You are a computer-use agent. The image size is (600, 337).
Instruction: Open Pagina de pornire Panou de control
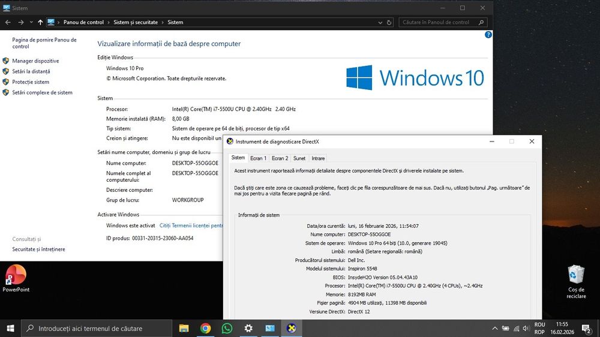click(x=44, y=43)
